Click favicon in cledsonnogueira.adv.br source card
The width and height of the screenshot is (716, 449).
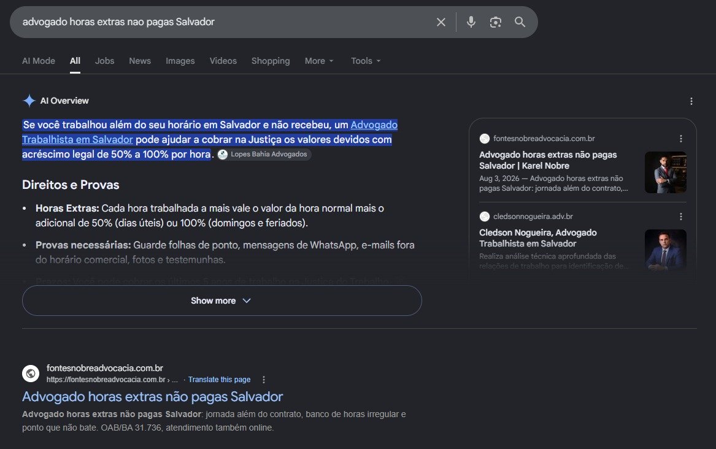click(485, 217)
